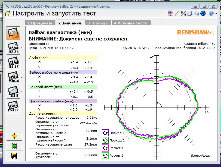The width and height of the screenshot is (221, 167).
Task: Open the plot simulator icon in the toolbar
Action: click(170, 13)
